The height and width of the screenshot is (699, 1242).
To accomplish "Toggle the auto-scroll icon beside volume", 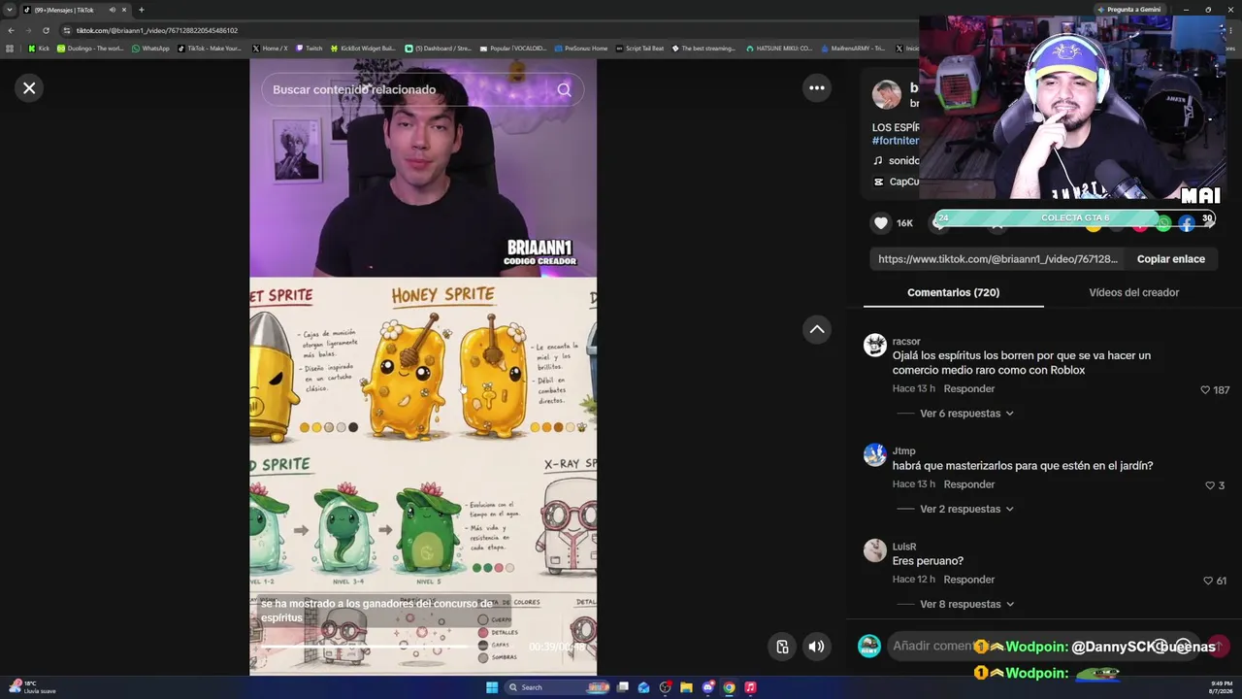I will tap(782, 647).
